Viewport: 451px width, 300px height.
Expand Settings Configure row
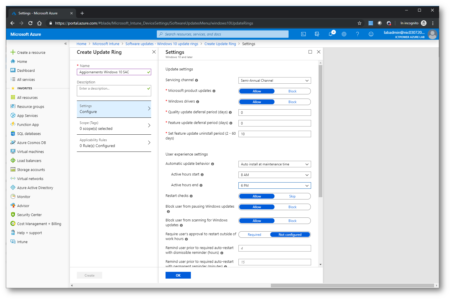114,109
